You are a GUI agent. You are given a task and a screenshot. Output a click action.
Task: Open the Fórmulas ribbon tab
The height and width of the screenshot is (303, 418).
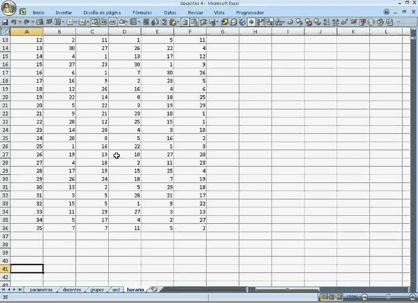(142, 12)
